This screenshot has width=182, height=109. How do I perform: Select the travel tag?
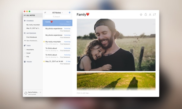[x=28, y=53]
